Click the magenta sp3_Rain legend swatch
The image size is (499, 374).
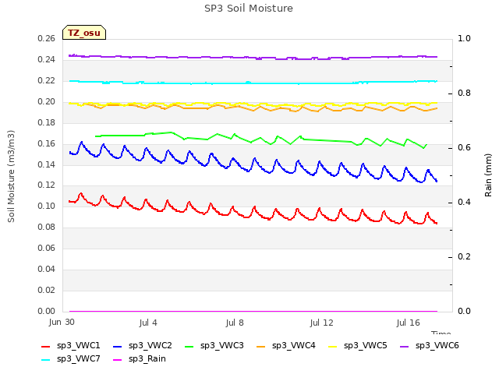pos(118,360)
